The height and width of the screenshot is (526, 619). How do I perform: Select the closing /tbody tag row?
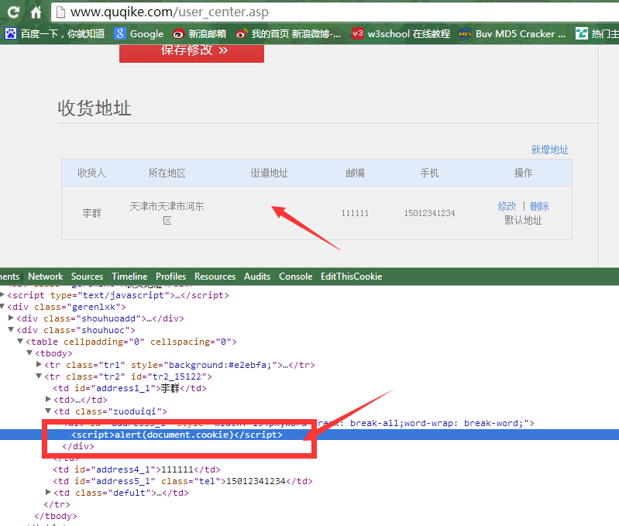56,516
